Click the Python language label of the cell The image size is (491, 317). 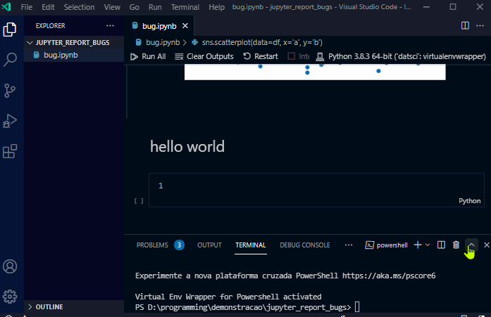pos(469,201)
